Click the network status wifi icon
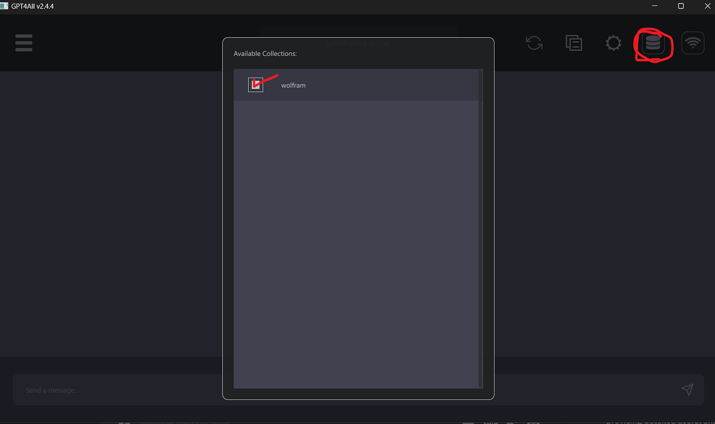 tap(693, 43)
